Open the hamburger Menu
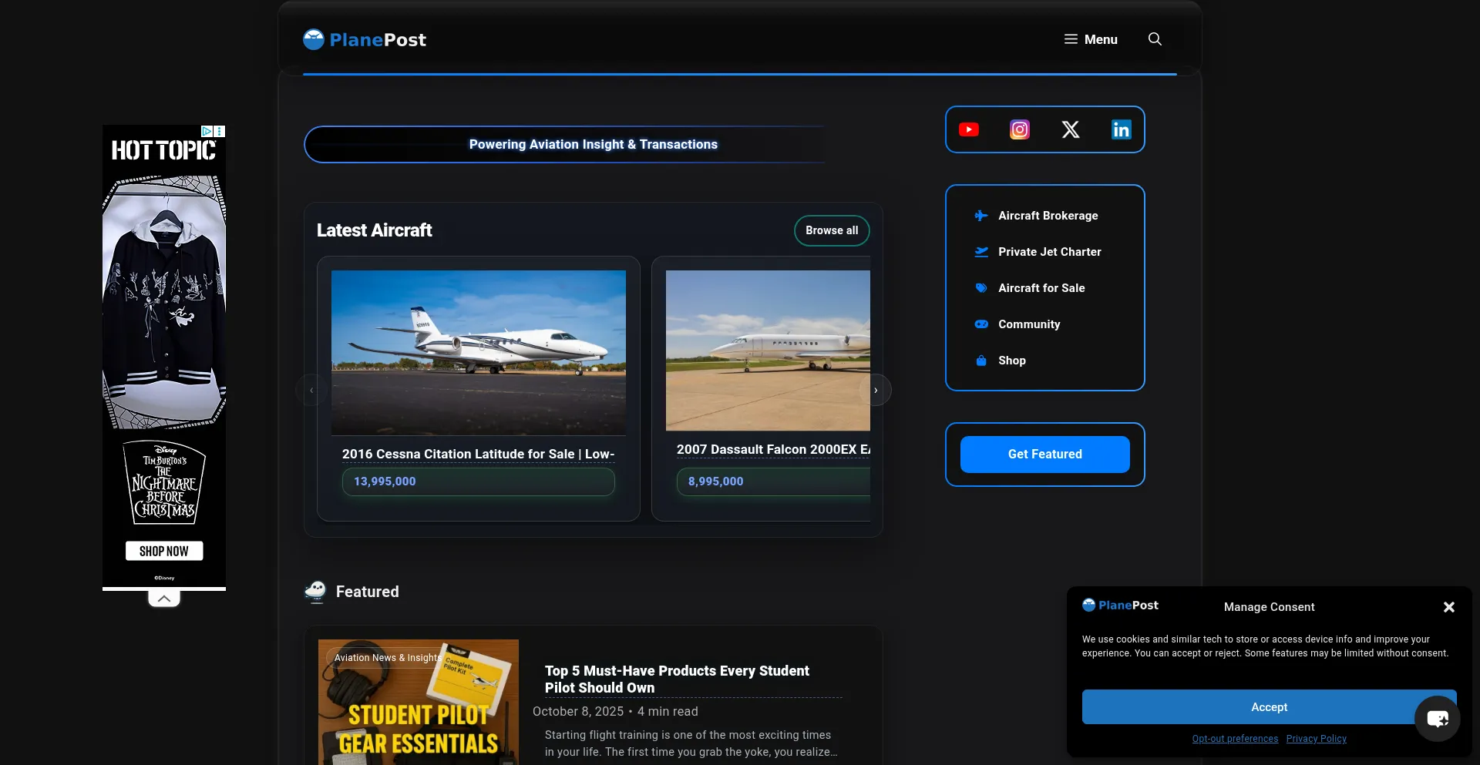 click(x=1091, y=39)
